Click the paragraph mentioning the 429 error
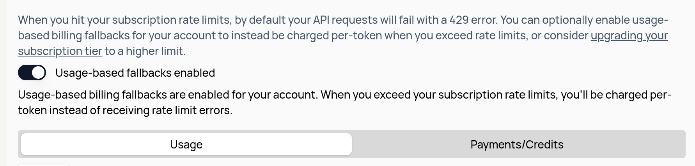Screen dimensions: 695x166 [273, 36]
